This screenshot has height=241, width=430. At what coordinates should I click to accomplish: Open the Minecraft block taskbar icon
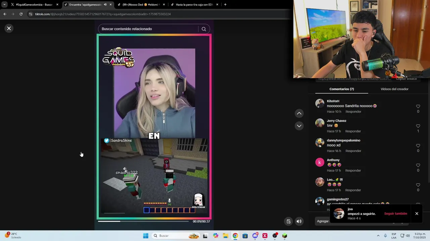tap(285, 236)
